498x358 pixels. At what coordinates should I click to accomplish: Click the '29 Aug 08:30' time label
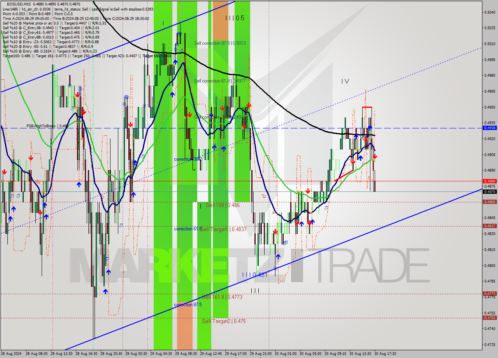point(186,354)
